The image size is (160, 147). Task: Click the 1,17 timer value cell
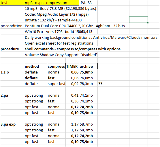(x=72, y=124)
